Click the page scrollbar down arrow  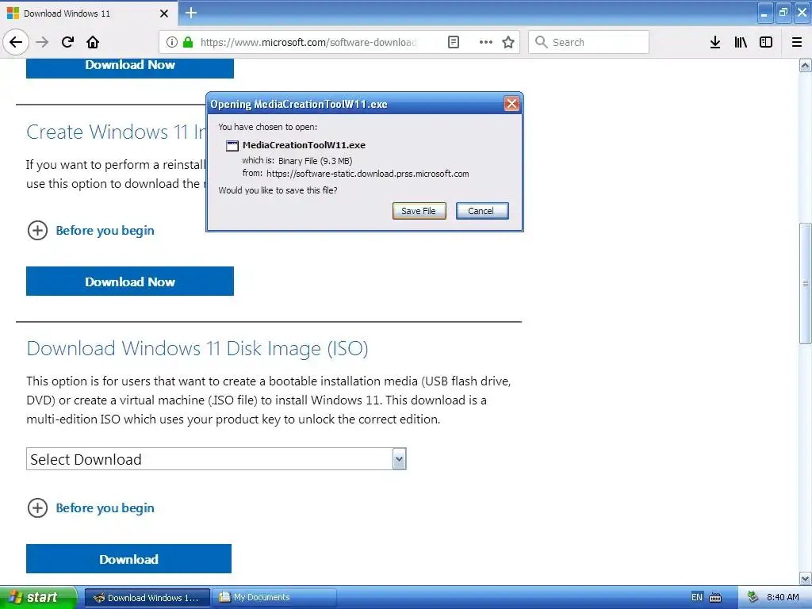[x=806, y=578]
